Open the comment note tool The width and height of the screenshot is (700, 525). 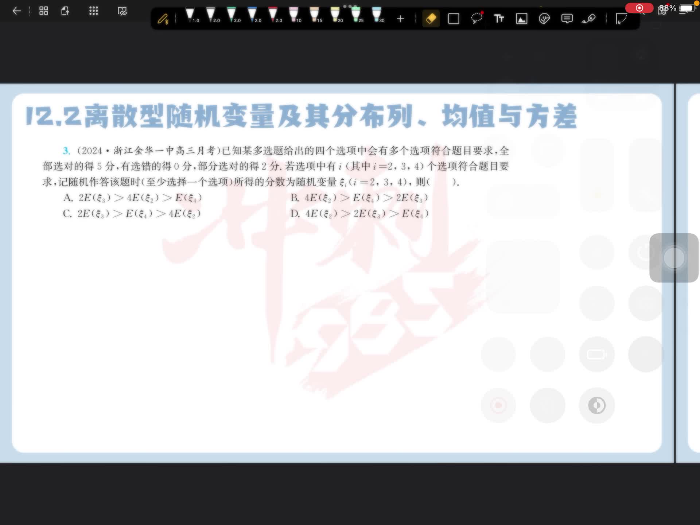567,19
